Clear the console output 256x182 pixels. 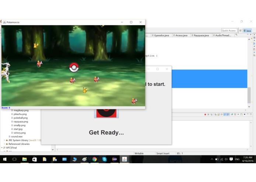point(215,115)
